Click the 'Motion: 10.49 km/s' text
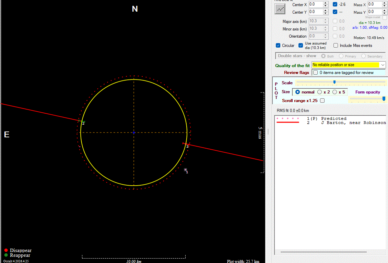 point(369,38)
